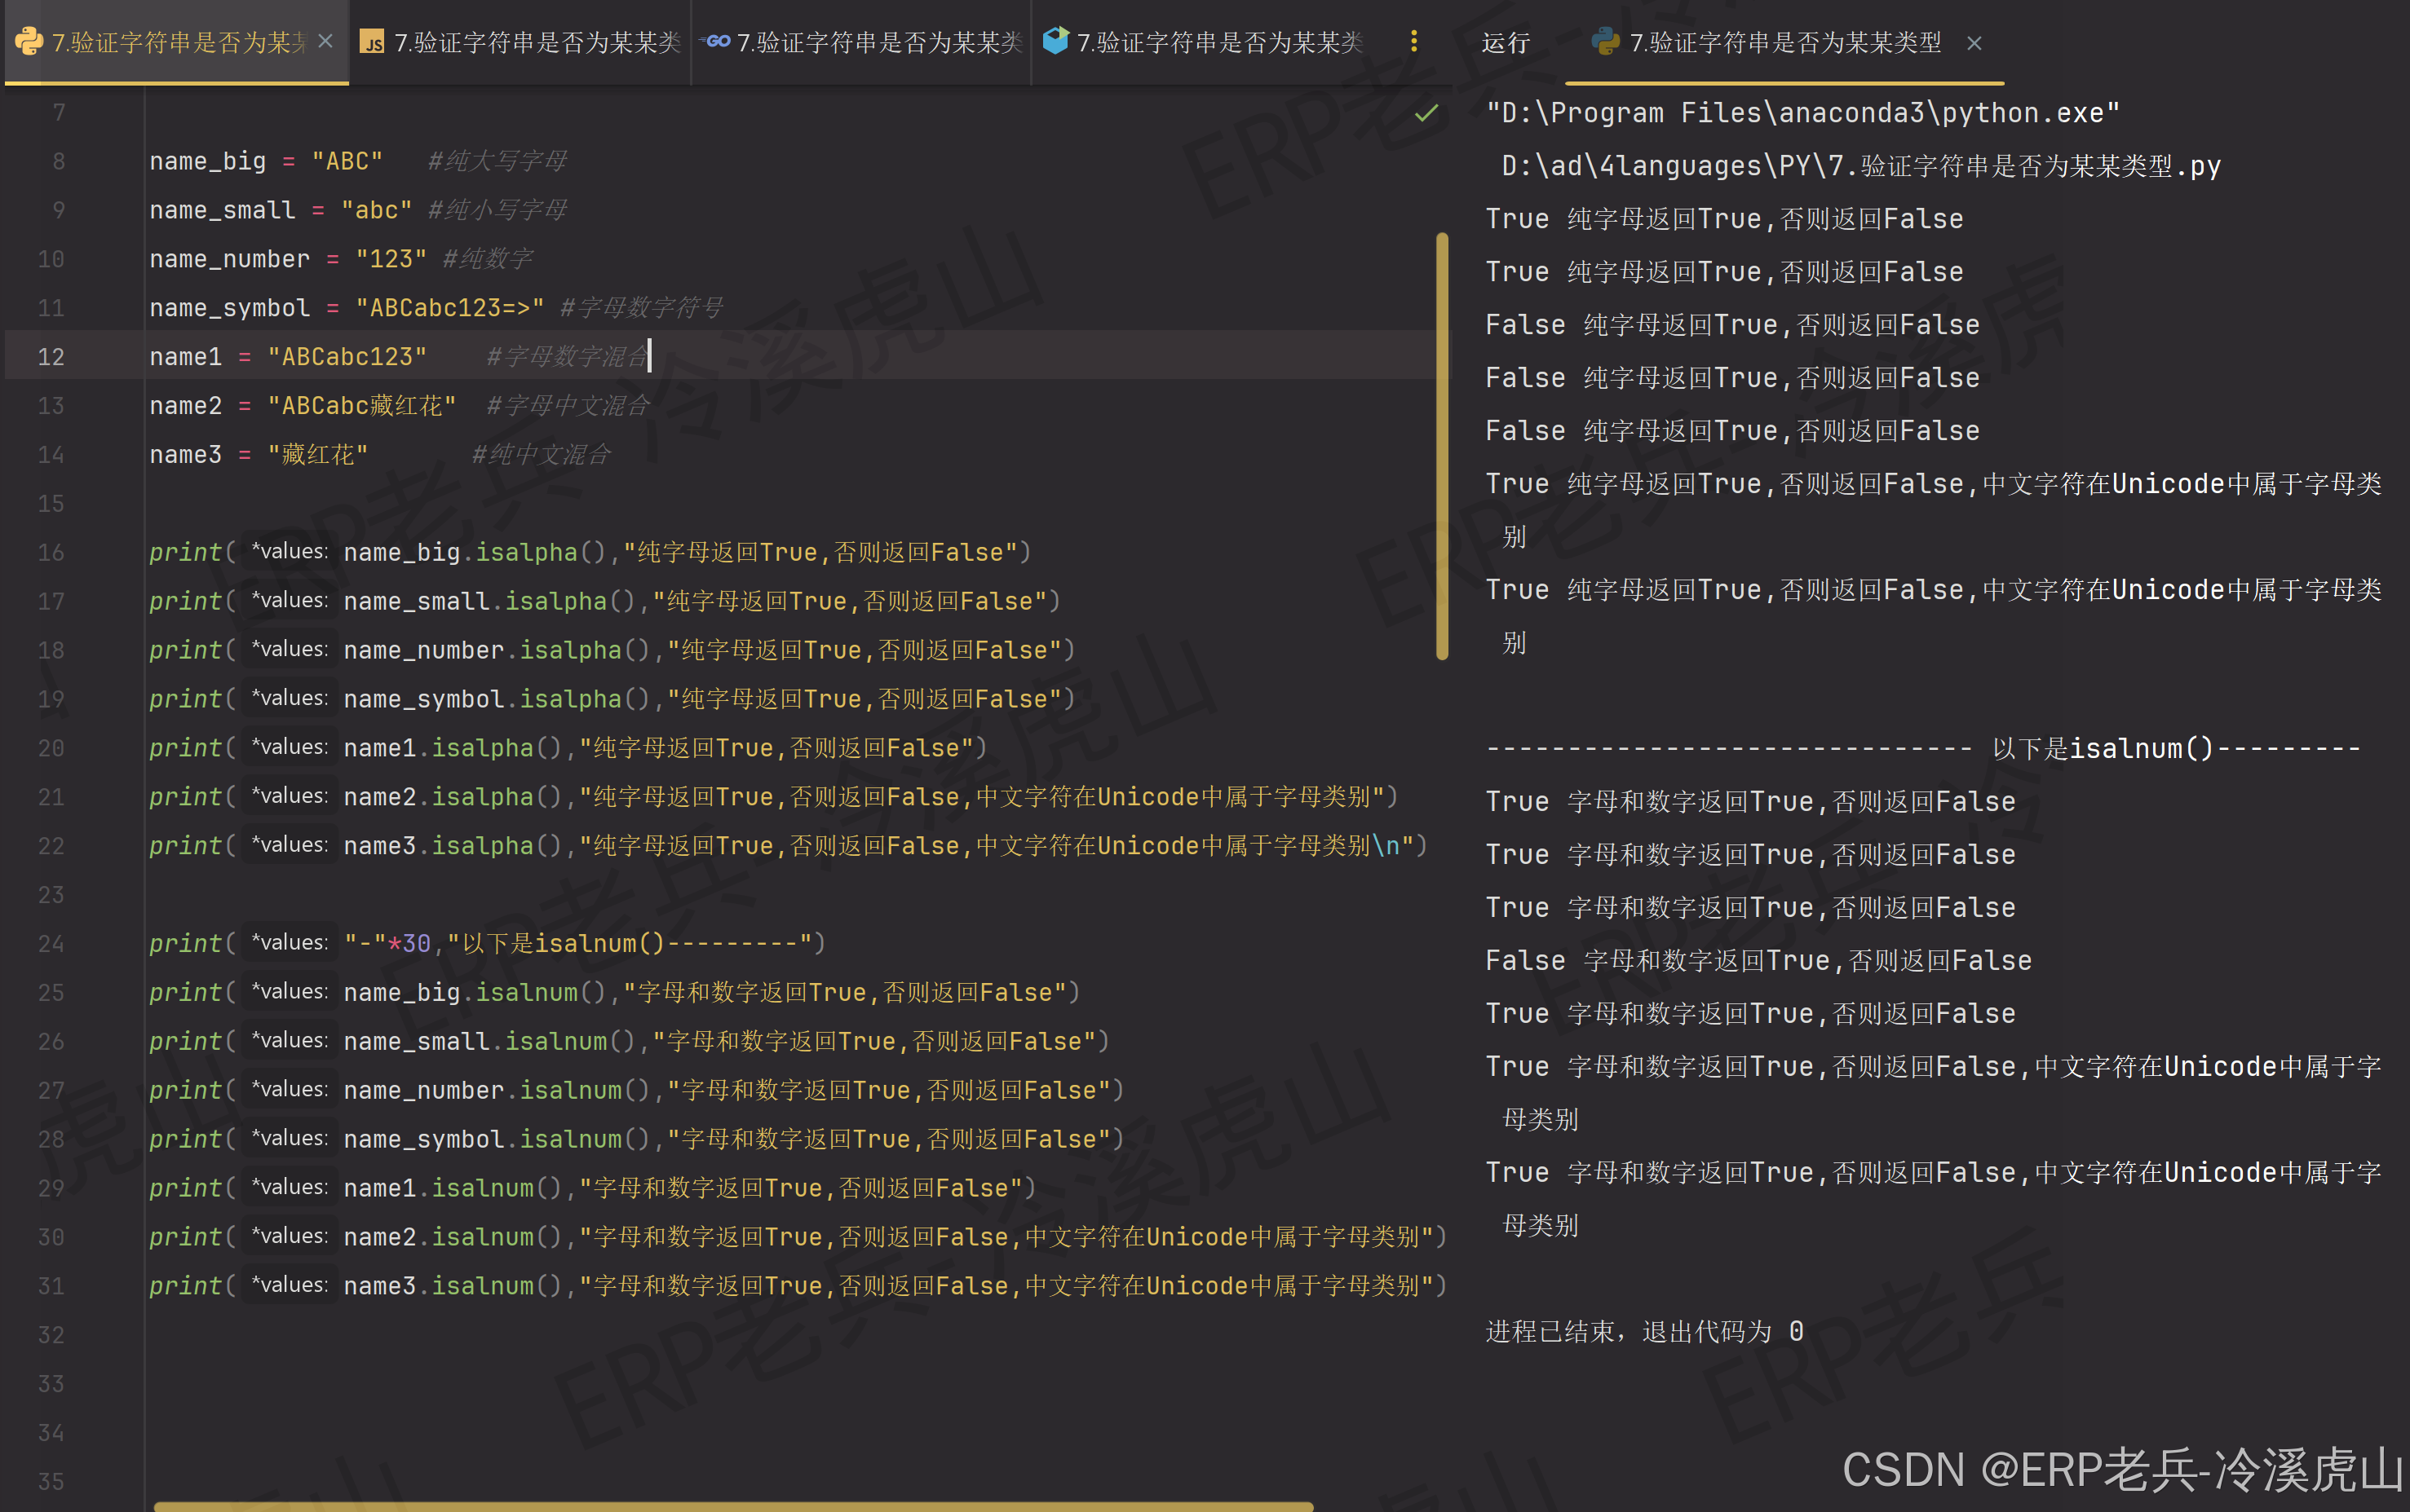The height and width of the screenshot is (1512, 2410).
Task: Close the run console output tab
Action: pyautogui.click(x=1976, y=43)
